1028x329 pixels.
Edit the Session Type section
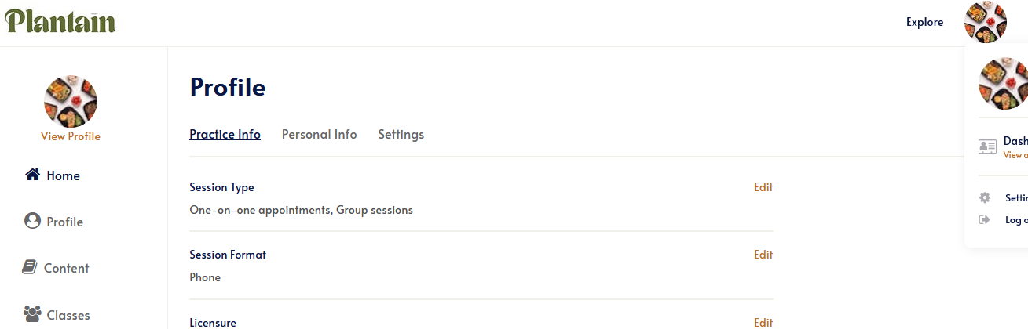[x=763, y=187]
